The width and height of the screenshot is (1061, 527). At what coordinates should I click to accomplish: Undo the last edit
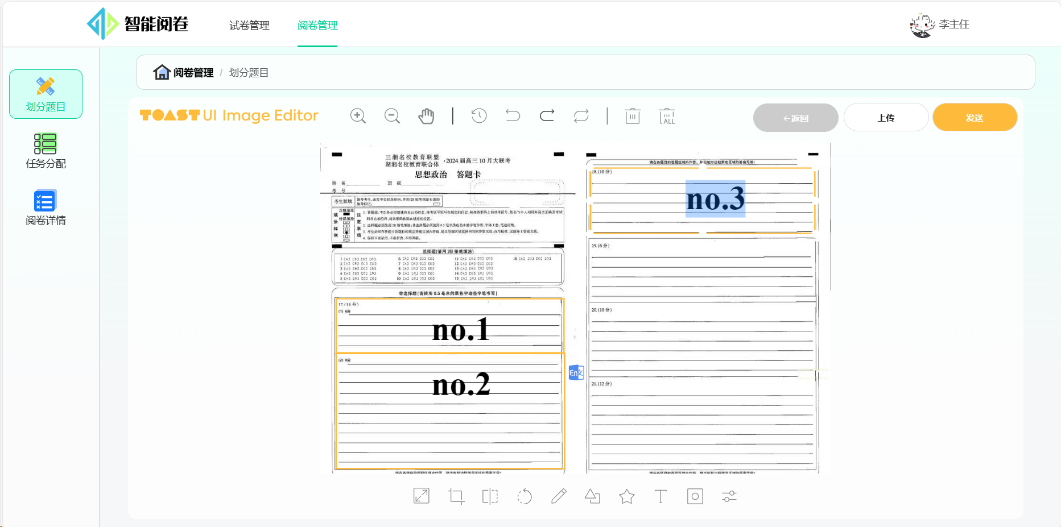pos(513,116)
